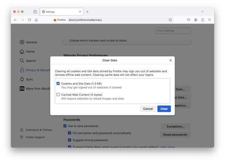Click the blue Clear button

click(164, 109)
